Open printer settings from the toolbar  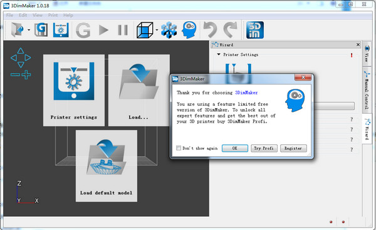pos(61,30)
